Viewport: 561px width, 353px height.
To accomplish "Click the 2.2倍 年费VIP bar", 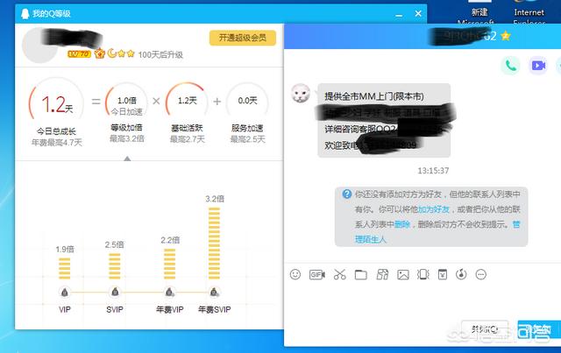I will [169, 264].
